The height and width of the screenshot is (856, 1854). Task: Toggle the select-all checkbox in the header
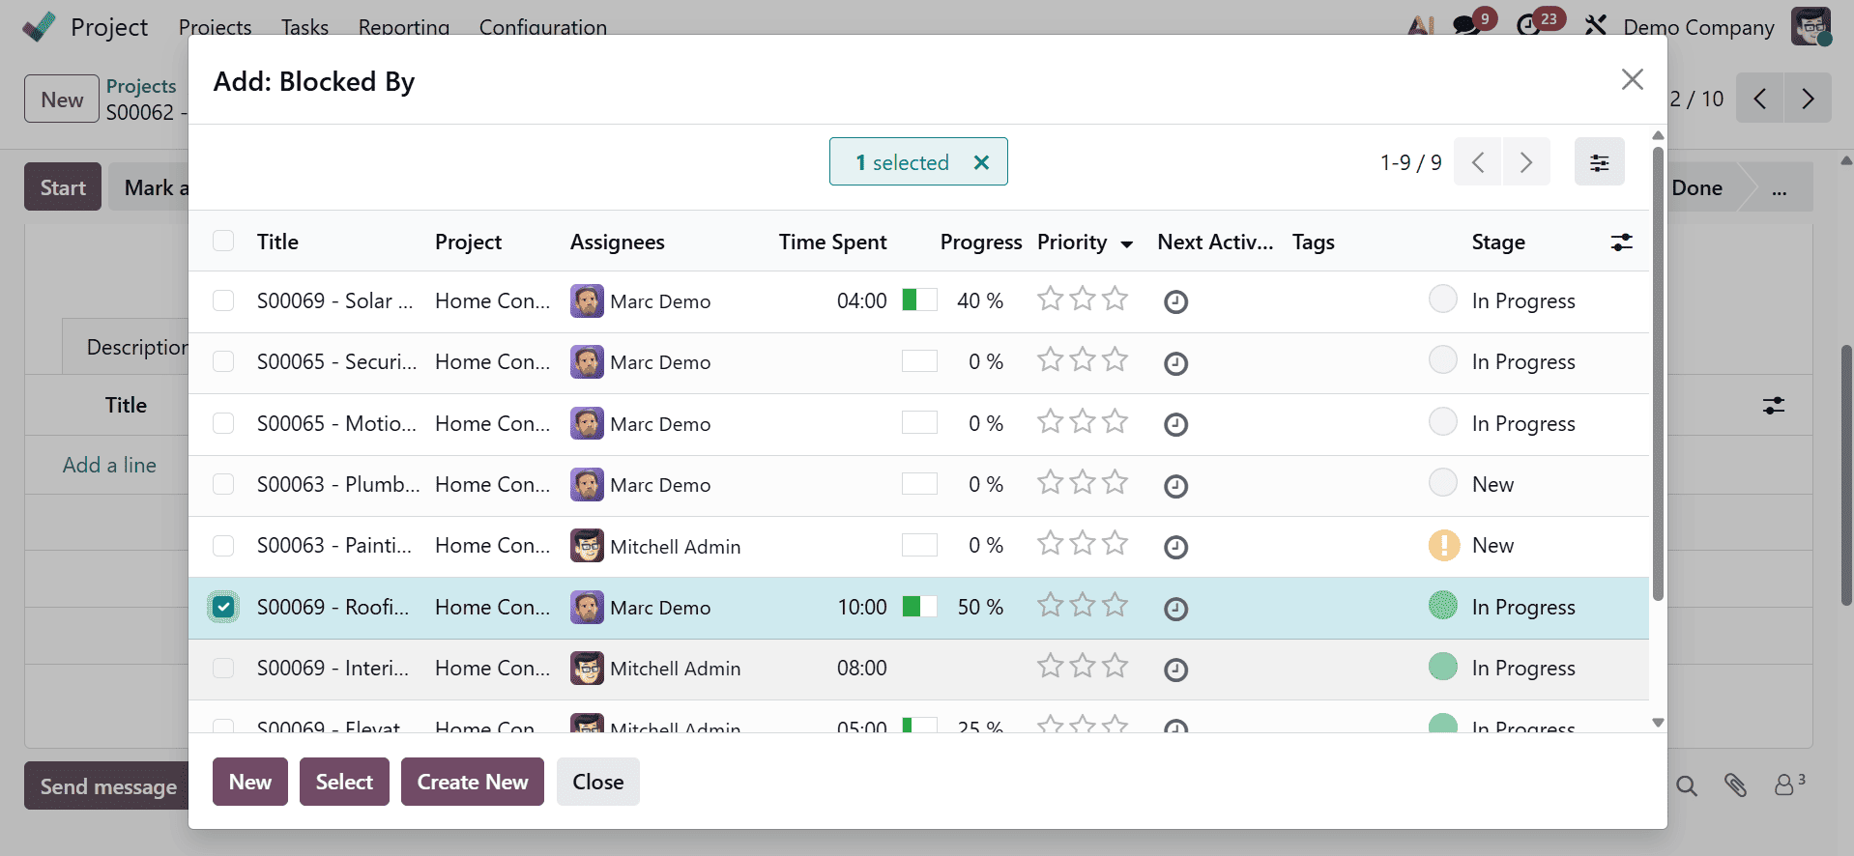point(223,241)
